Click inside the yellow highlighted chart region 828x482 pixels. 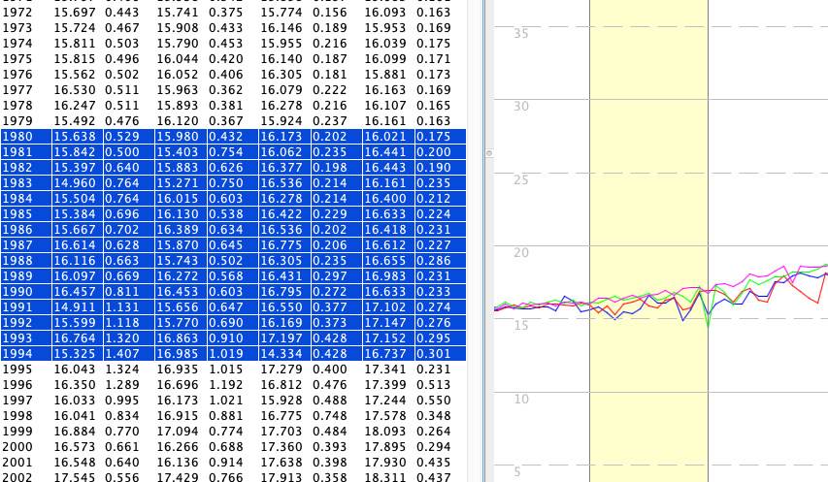[x=647, y=194]
